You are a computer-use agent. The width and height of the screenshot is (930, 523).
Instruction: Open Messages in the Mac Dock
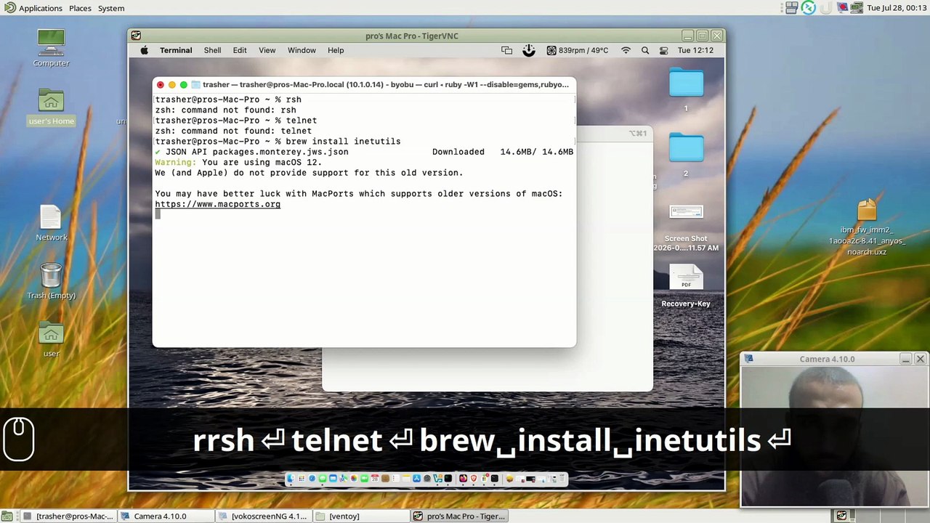323,479
